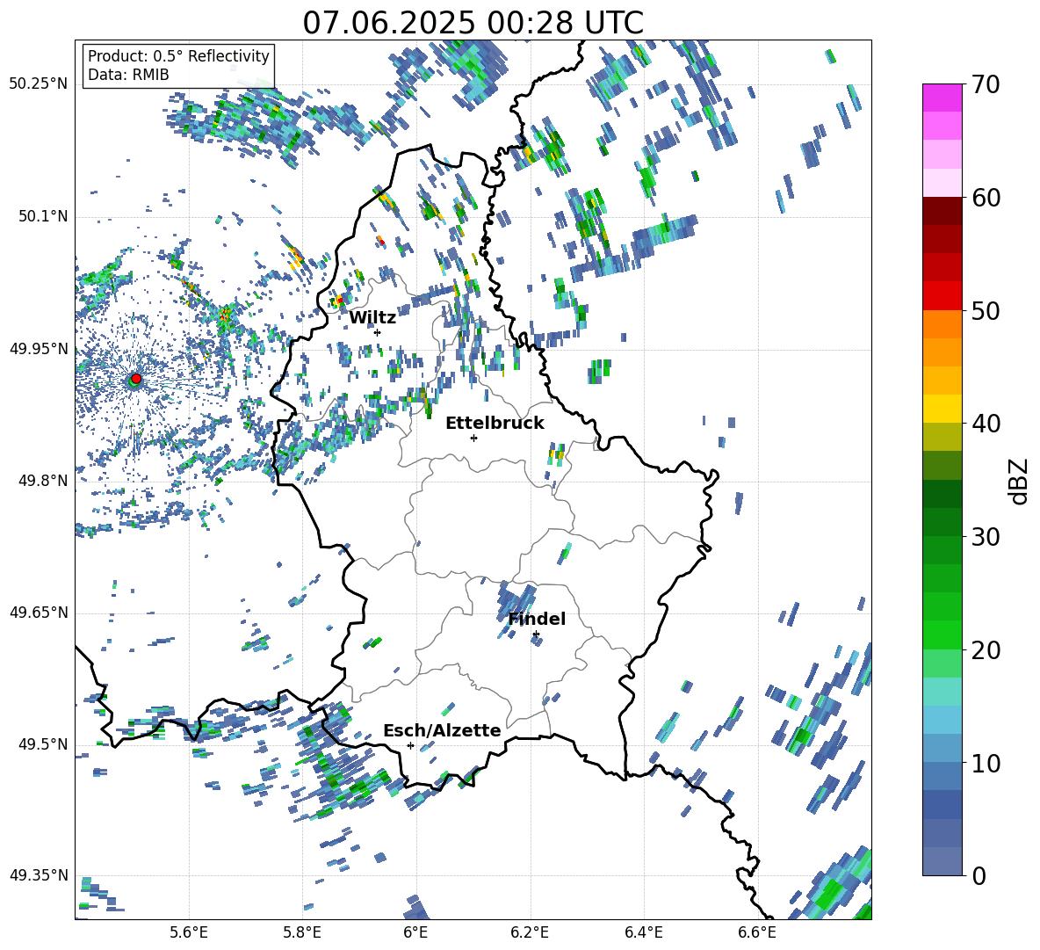1040x950 pixels.
Task: Click the yellow colorbar swatch just above 40
Action: pos(942,409)
